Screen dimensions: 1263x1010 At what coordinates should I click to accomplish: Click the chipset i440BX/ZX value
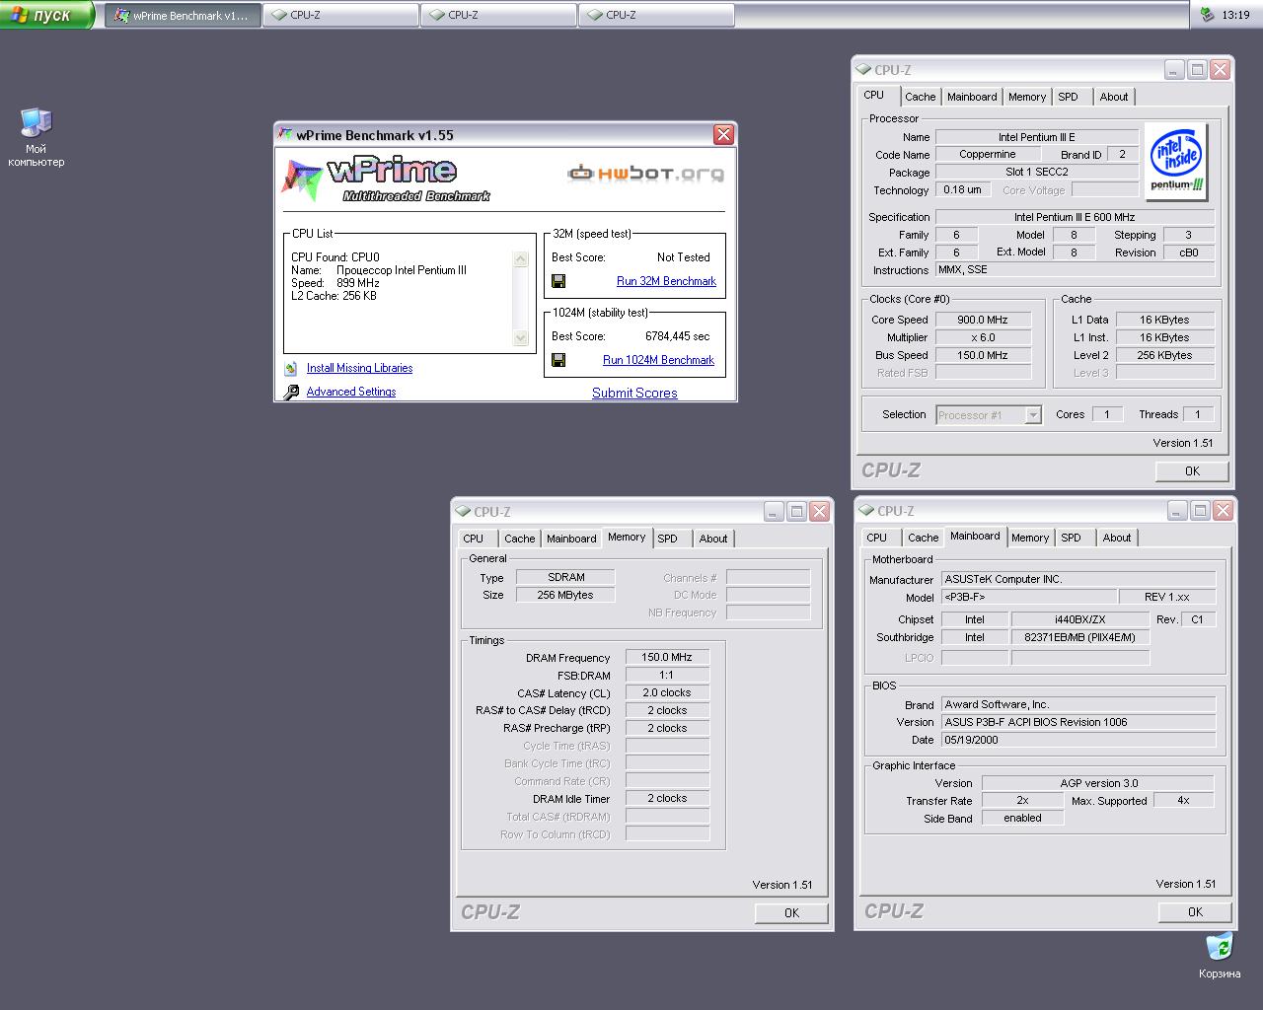click(1080, 619)
